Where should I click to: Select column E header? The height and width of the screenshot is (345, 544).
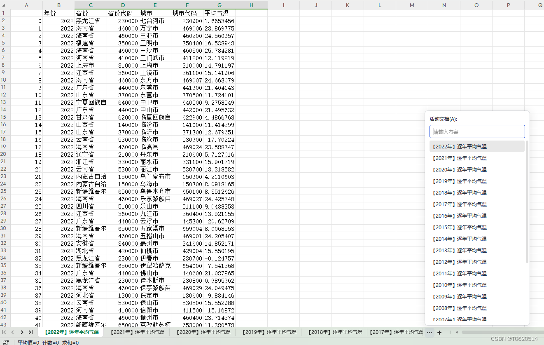pyautogui.click(x=155, y=5)
